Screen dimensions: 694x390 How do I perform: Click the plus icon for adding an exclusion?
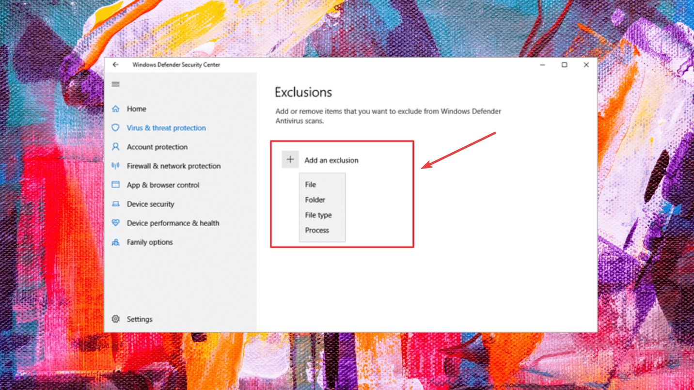click(290, 159)
